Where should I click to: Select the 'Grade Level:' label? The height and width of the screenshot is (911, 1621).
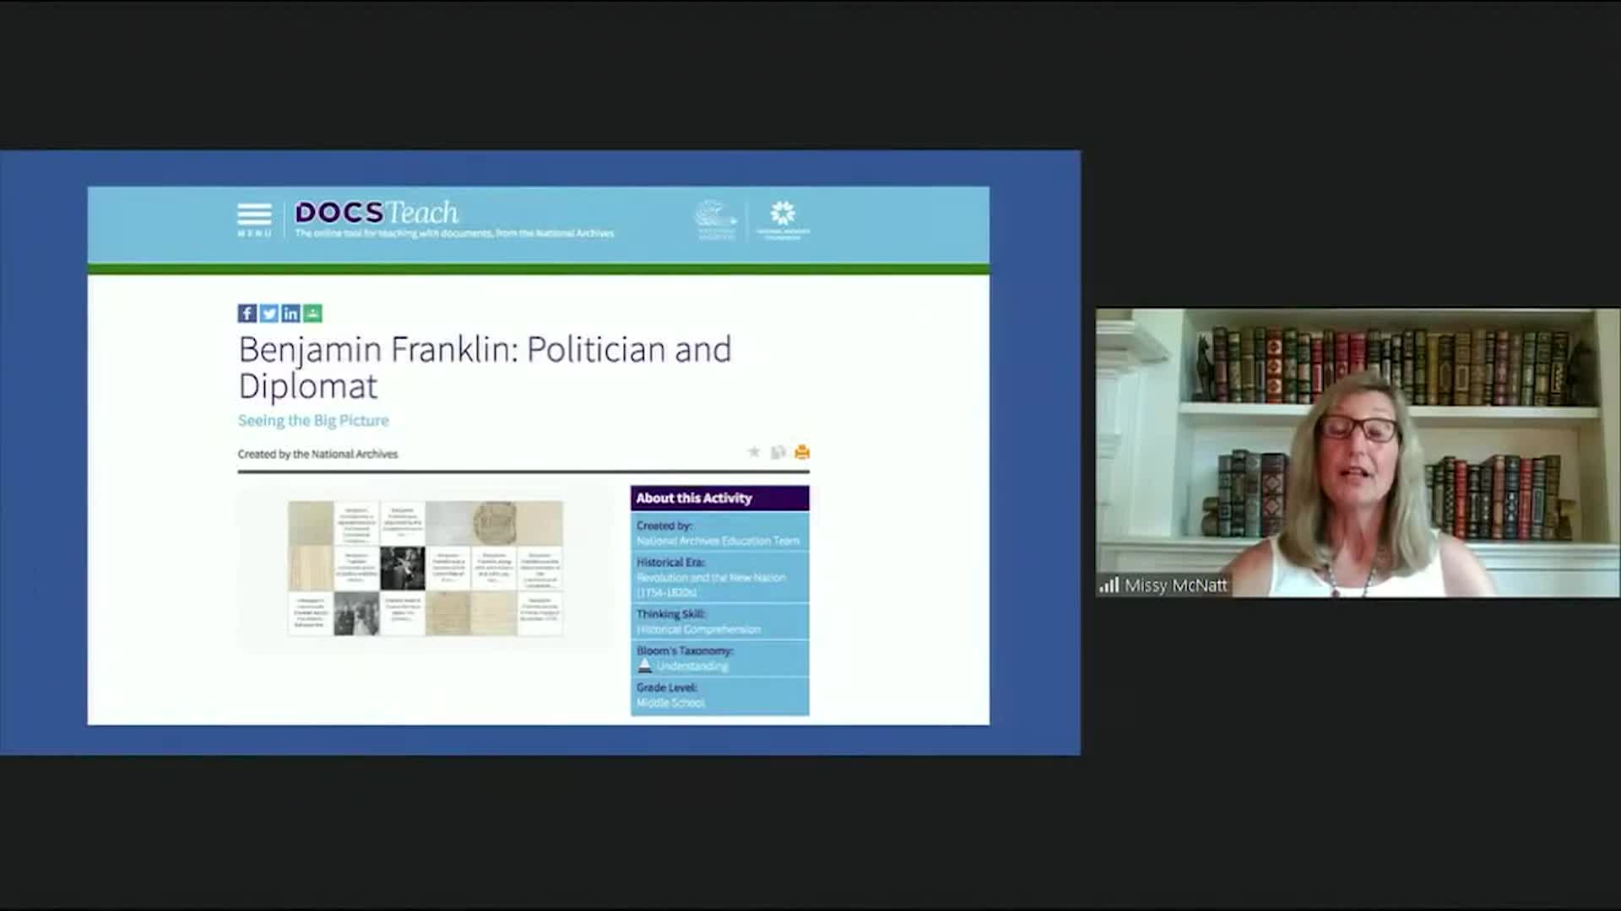click(667, 687)
